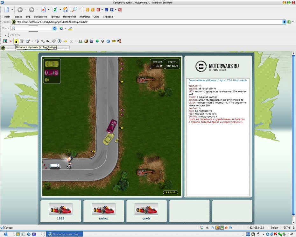
Task: Go forward with the Forward arrow
Action: [32, 10]
